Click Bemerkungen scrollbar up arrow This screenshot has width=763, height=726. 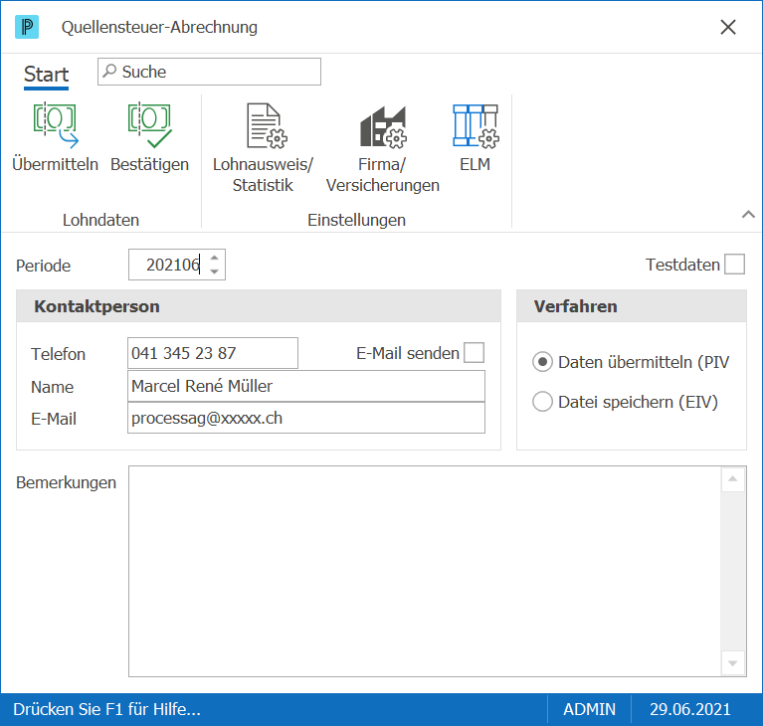coord(733,479)
